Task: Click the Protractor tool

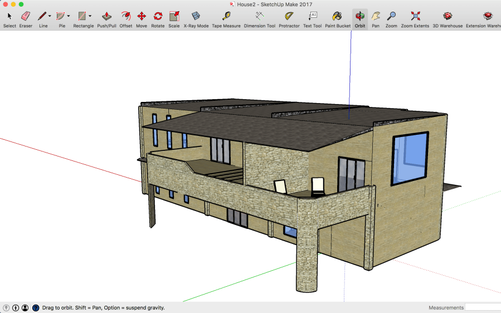Action: click(x=289, y=17)
